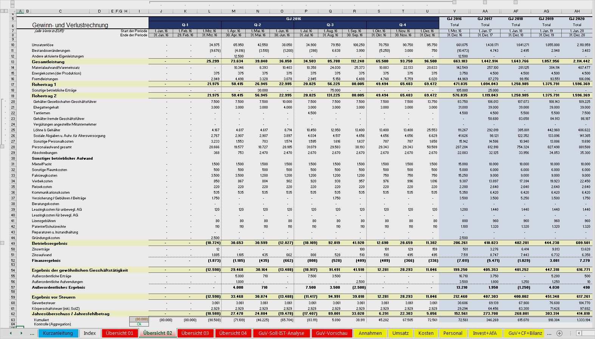Viewport: 595px width, 339px height.
Task: Click 'Sonstiger betrieblicher Aufwand' heading
Action: click(x=62, y=158)
